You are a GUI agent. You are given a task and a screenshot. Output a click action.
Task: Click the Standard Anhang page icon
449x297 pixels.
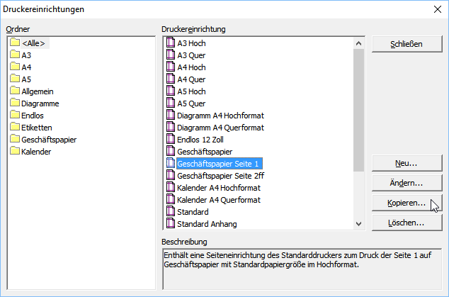[x=171, y=223]
